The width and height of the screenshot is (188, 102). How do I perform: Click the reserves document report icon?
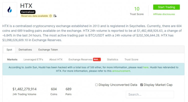(x=55, y=16)
